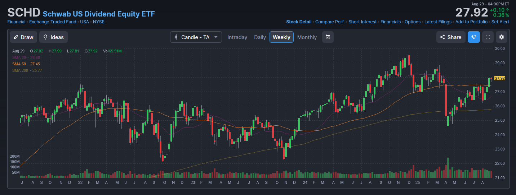Select the Daily timeframe
The width and height of the screenshot is (516, 195).
[x=260, y=37]
